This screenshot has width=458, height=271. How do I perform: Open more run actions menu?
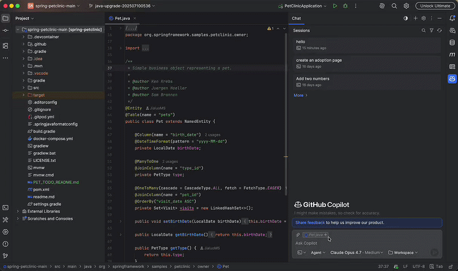(x=356, y=6)
